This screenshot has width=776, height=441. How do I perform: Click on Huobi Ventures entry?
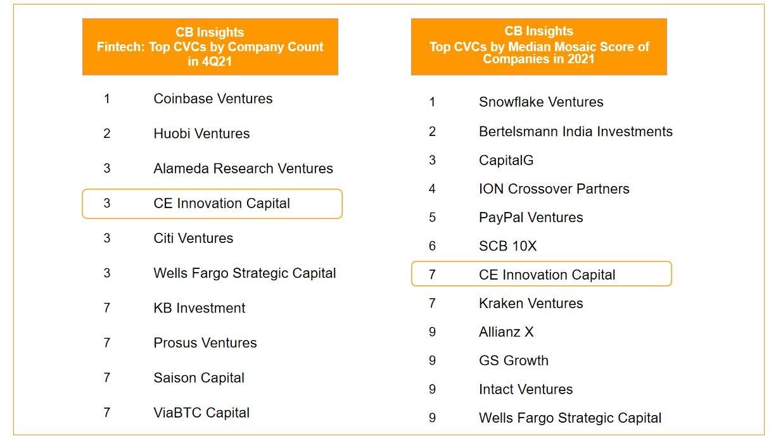coord(201,134)
